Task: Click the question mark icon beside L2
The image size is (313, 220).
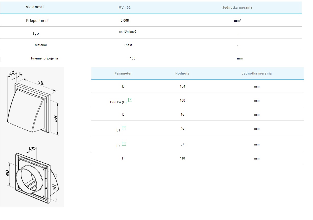Action: 124,144
